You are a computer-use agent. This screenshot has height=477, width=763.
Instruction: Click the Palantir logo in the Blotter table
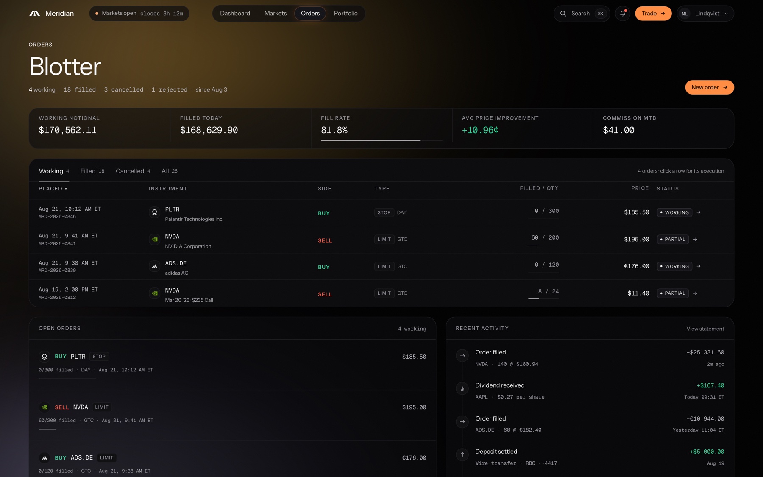tap(155, 212)
